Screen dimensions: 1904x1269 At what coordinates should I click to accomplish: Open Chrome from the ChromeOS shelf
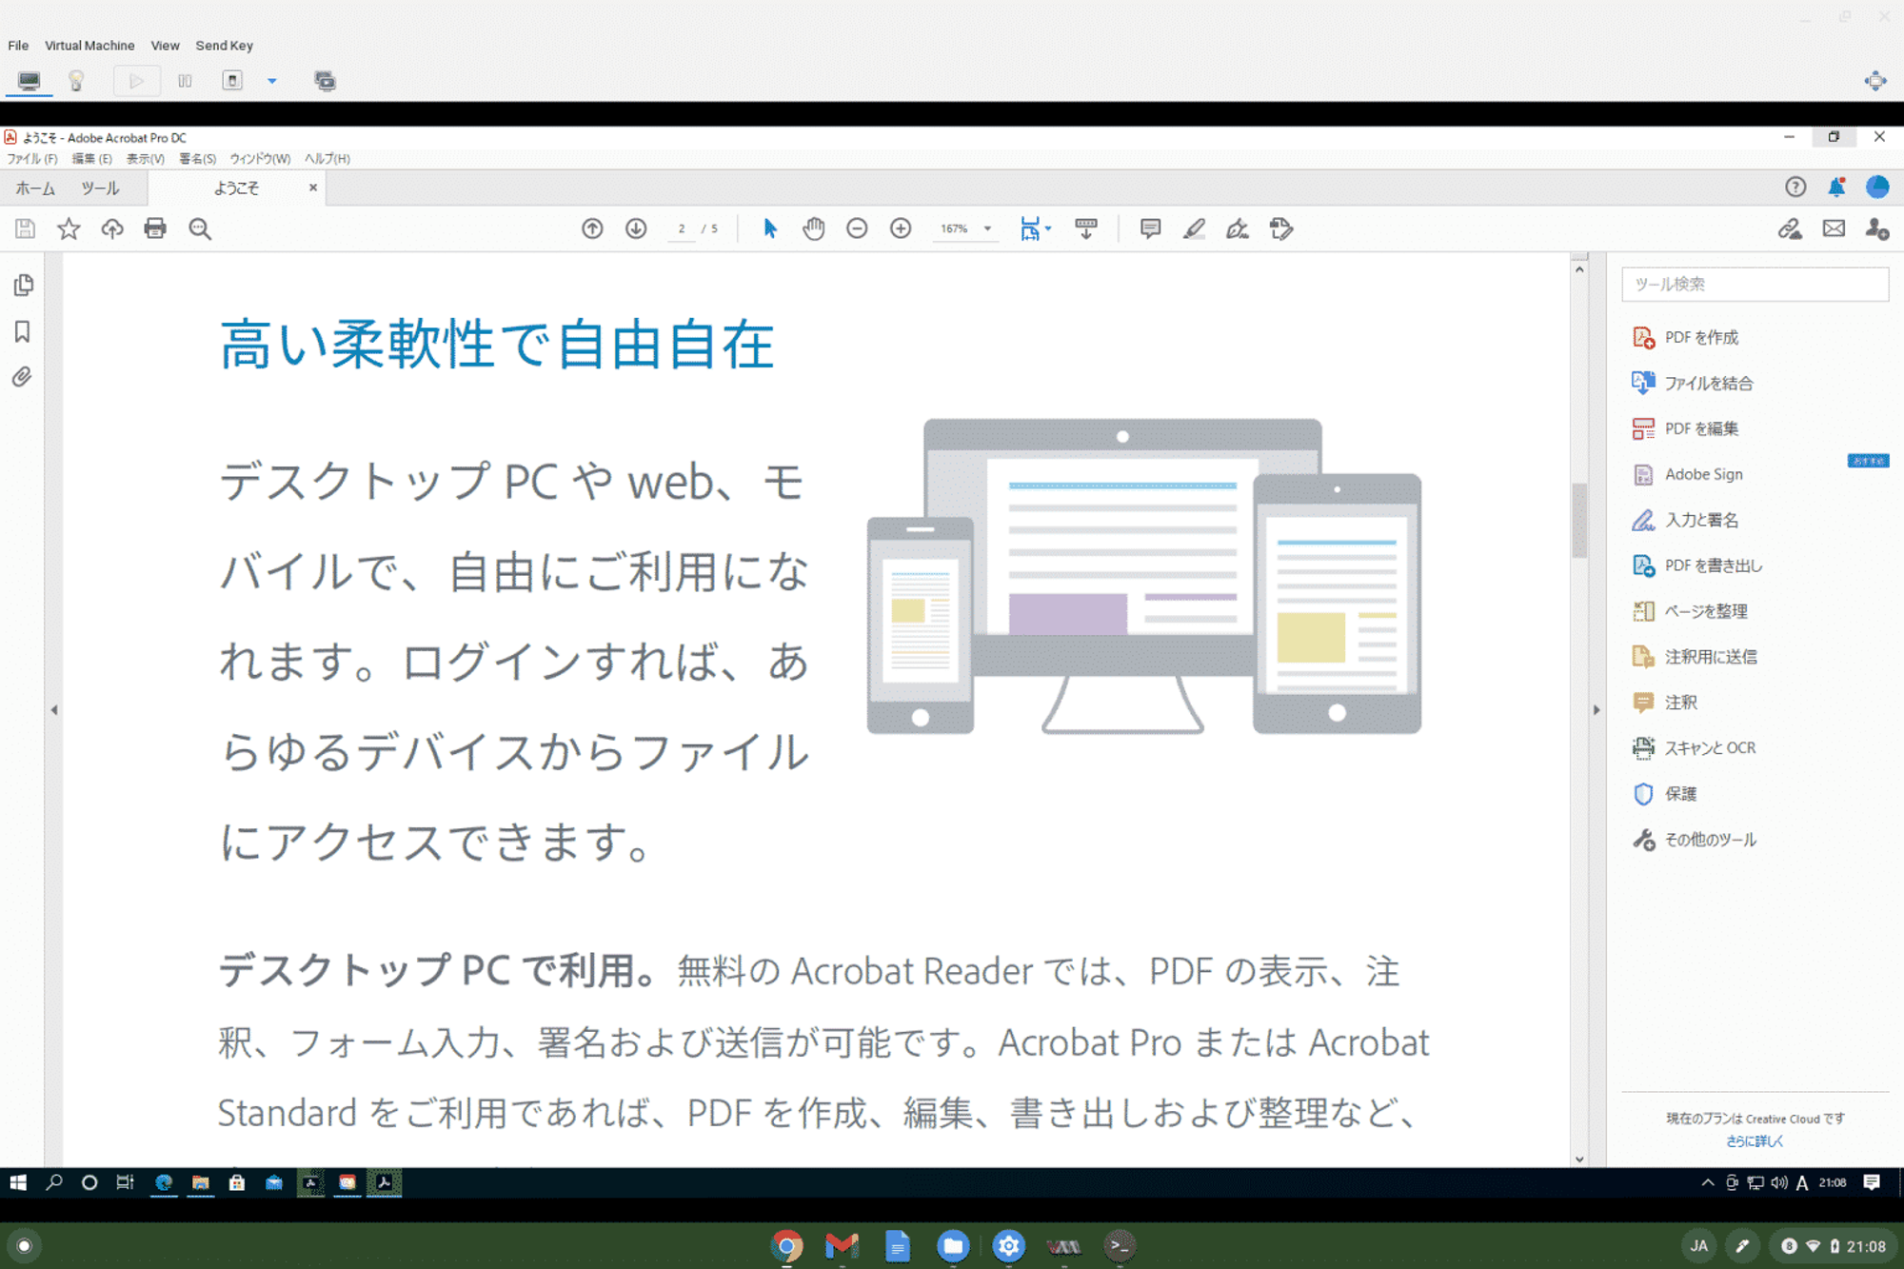tap(787, 1245)
